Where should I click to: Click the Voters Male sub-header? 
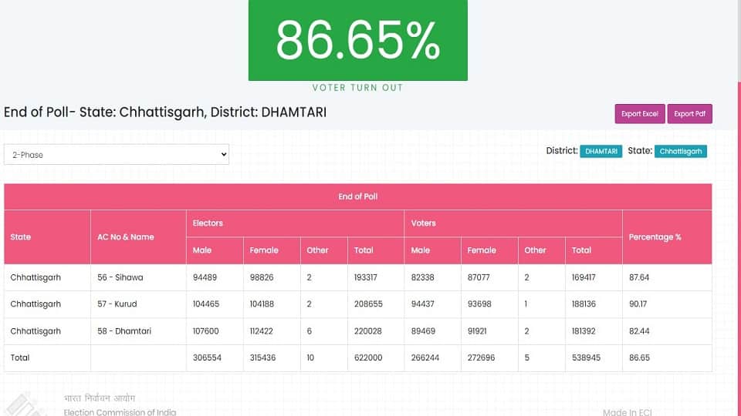pos(432,250)
